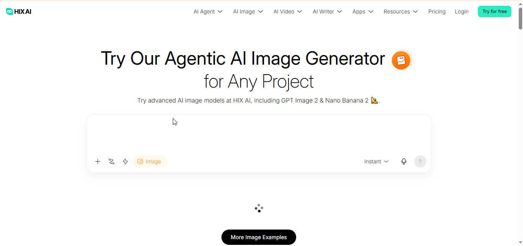
Task: Click the orange image generator badge icon
Action: pyautogui.click(x=401, y=60)
